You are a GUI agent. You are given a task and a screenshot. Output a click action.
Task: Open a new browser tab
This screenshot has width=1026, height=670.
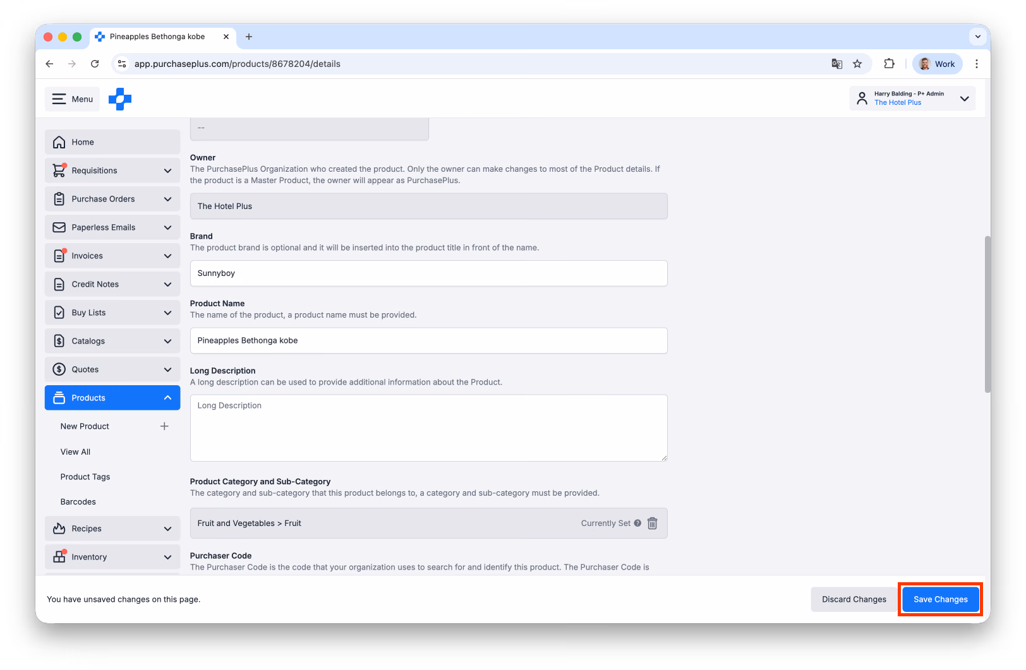pyautogui.click(x=249, y=37)
